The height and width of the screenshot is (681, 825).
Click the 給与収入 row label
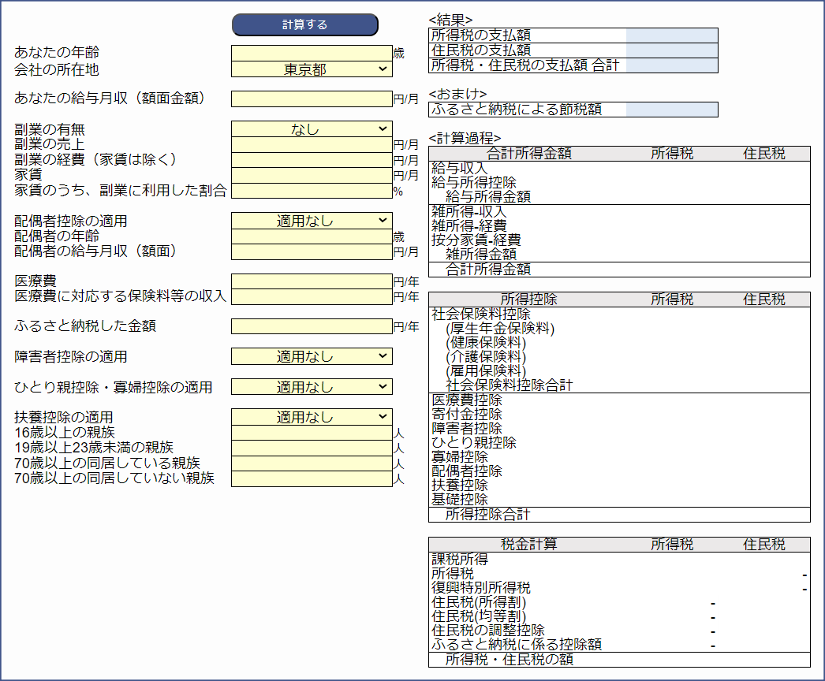point(460,168)
